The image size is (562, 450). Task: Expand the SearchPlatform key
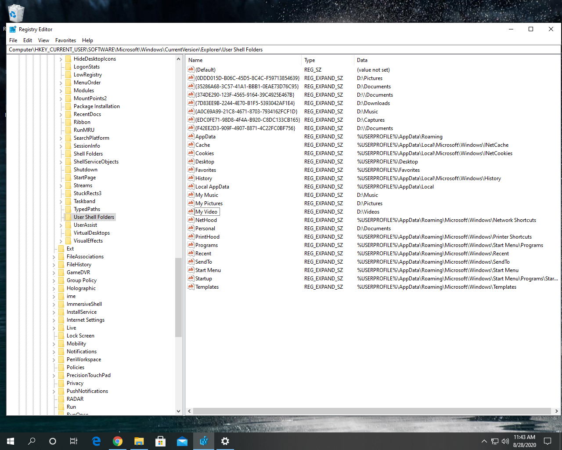click(x=61, y=138)
